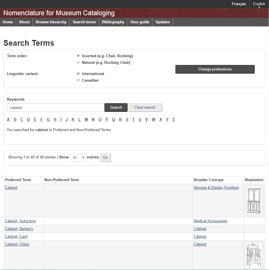Screen dimensions: 269x270
Task: Open Storage & Display Furniture concept
Action: 216,188
